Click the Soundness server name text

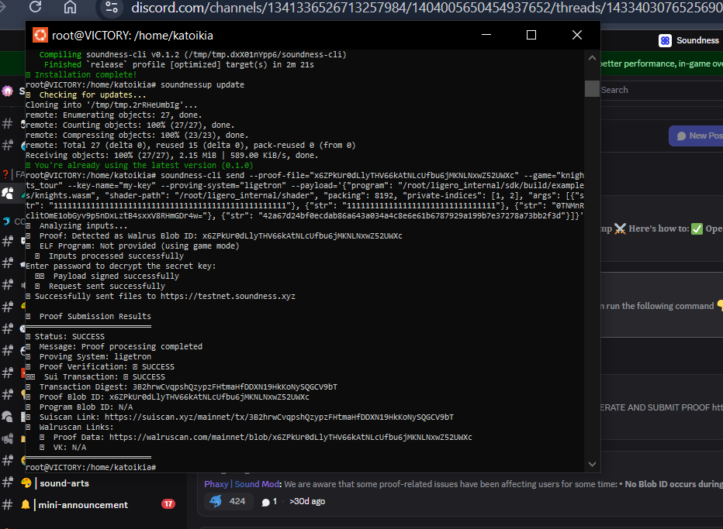tap(697, 40)
